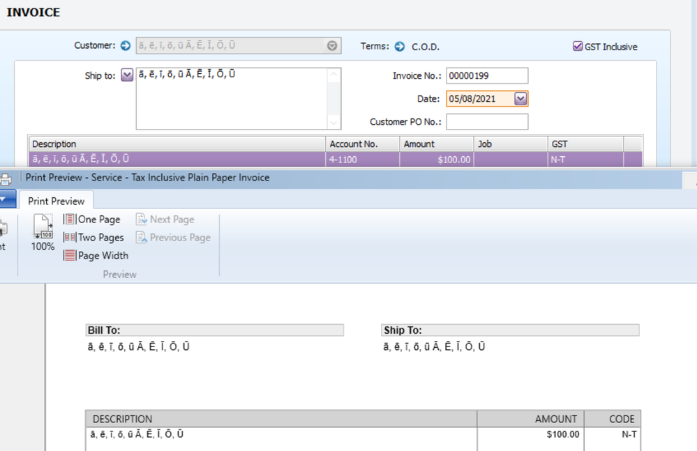The height and width of the screenshot is (451, 697).
Task: Open the Date picker dropdown
Action: (520, 99)
